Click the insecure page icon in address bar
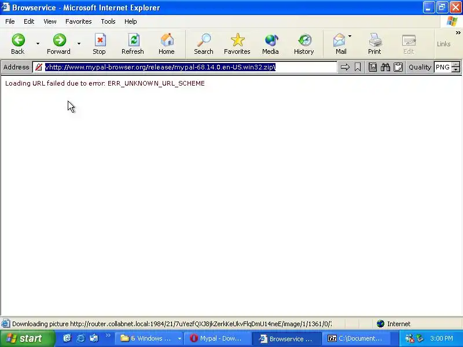463x347 pixels. [x=39, y=67]
